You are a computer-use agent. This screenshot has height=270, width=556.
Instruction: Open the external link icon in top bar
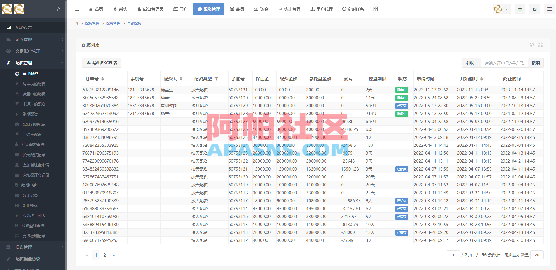535,9
